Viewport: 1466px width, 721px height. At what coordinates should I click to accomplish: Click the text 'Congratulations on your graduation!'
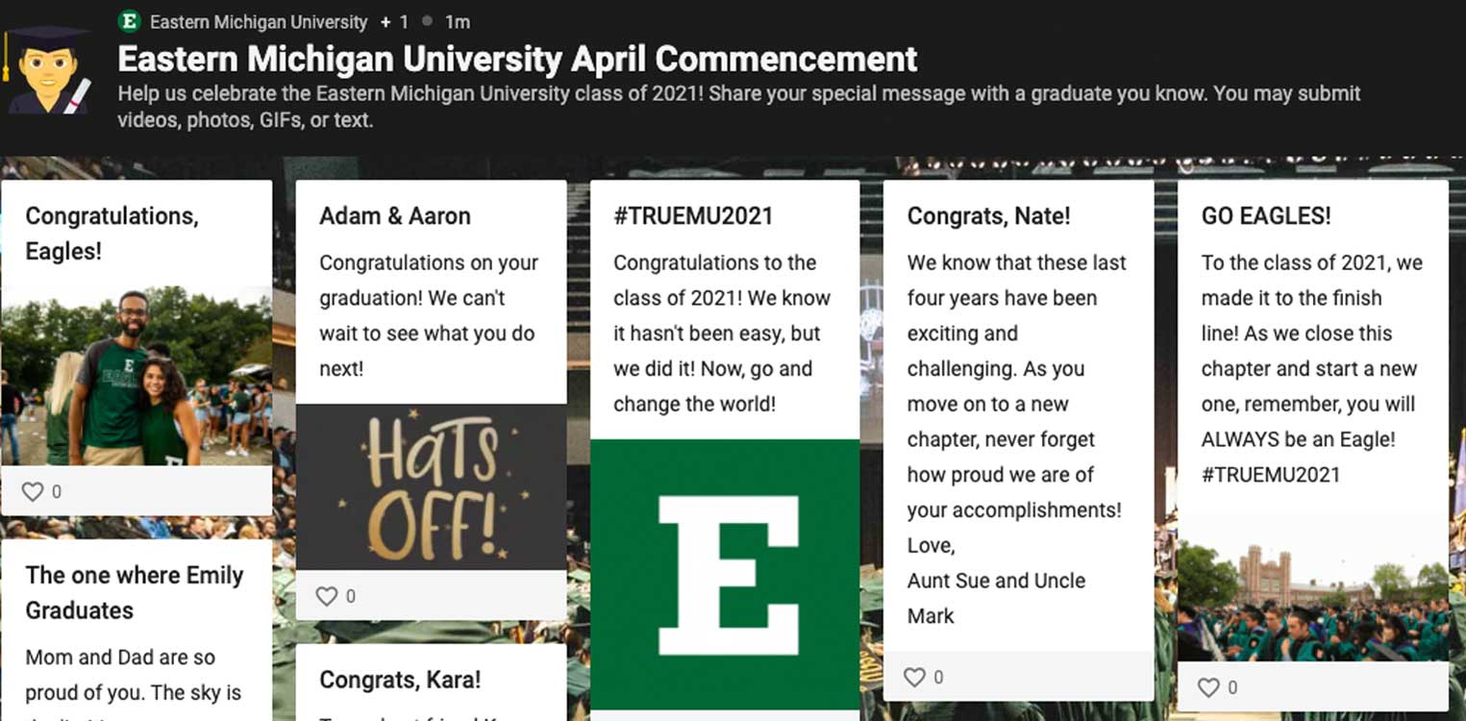tap(429, 281)
